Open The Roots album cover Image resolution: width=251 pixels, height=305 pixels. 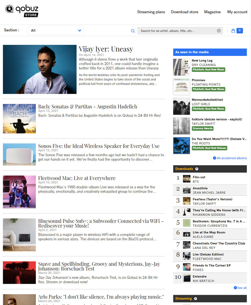tap(181, 146)
